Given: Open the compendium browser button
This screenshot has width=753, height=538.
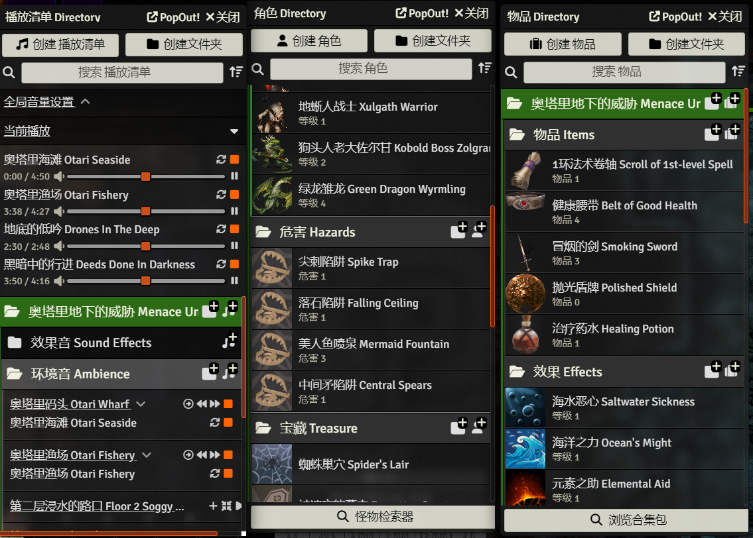Looking at the screenshot, I should 626,519.
